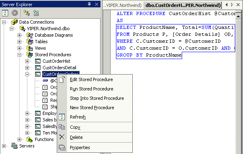Viewport: 243px width, 154px height.
Task: Click the Employ procedure icon
Action: 38,114
